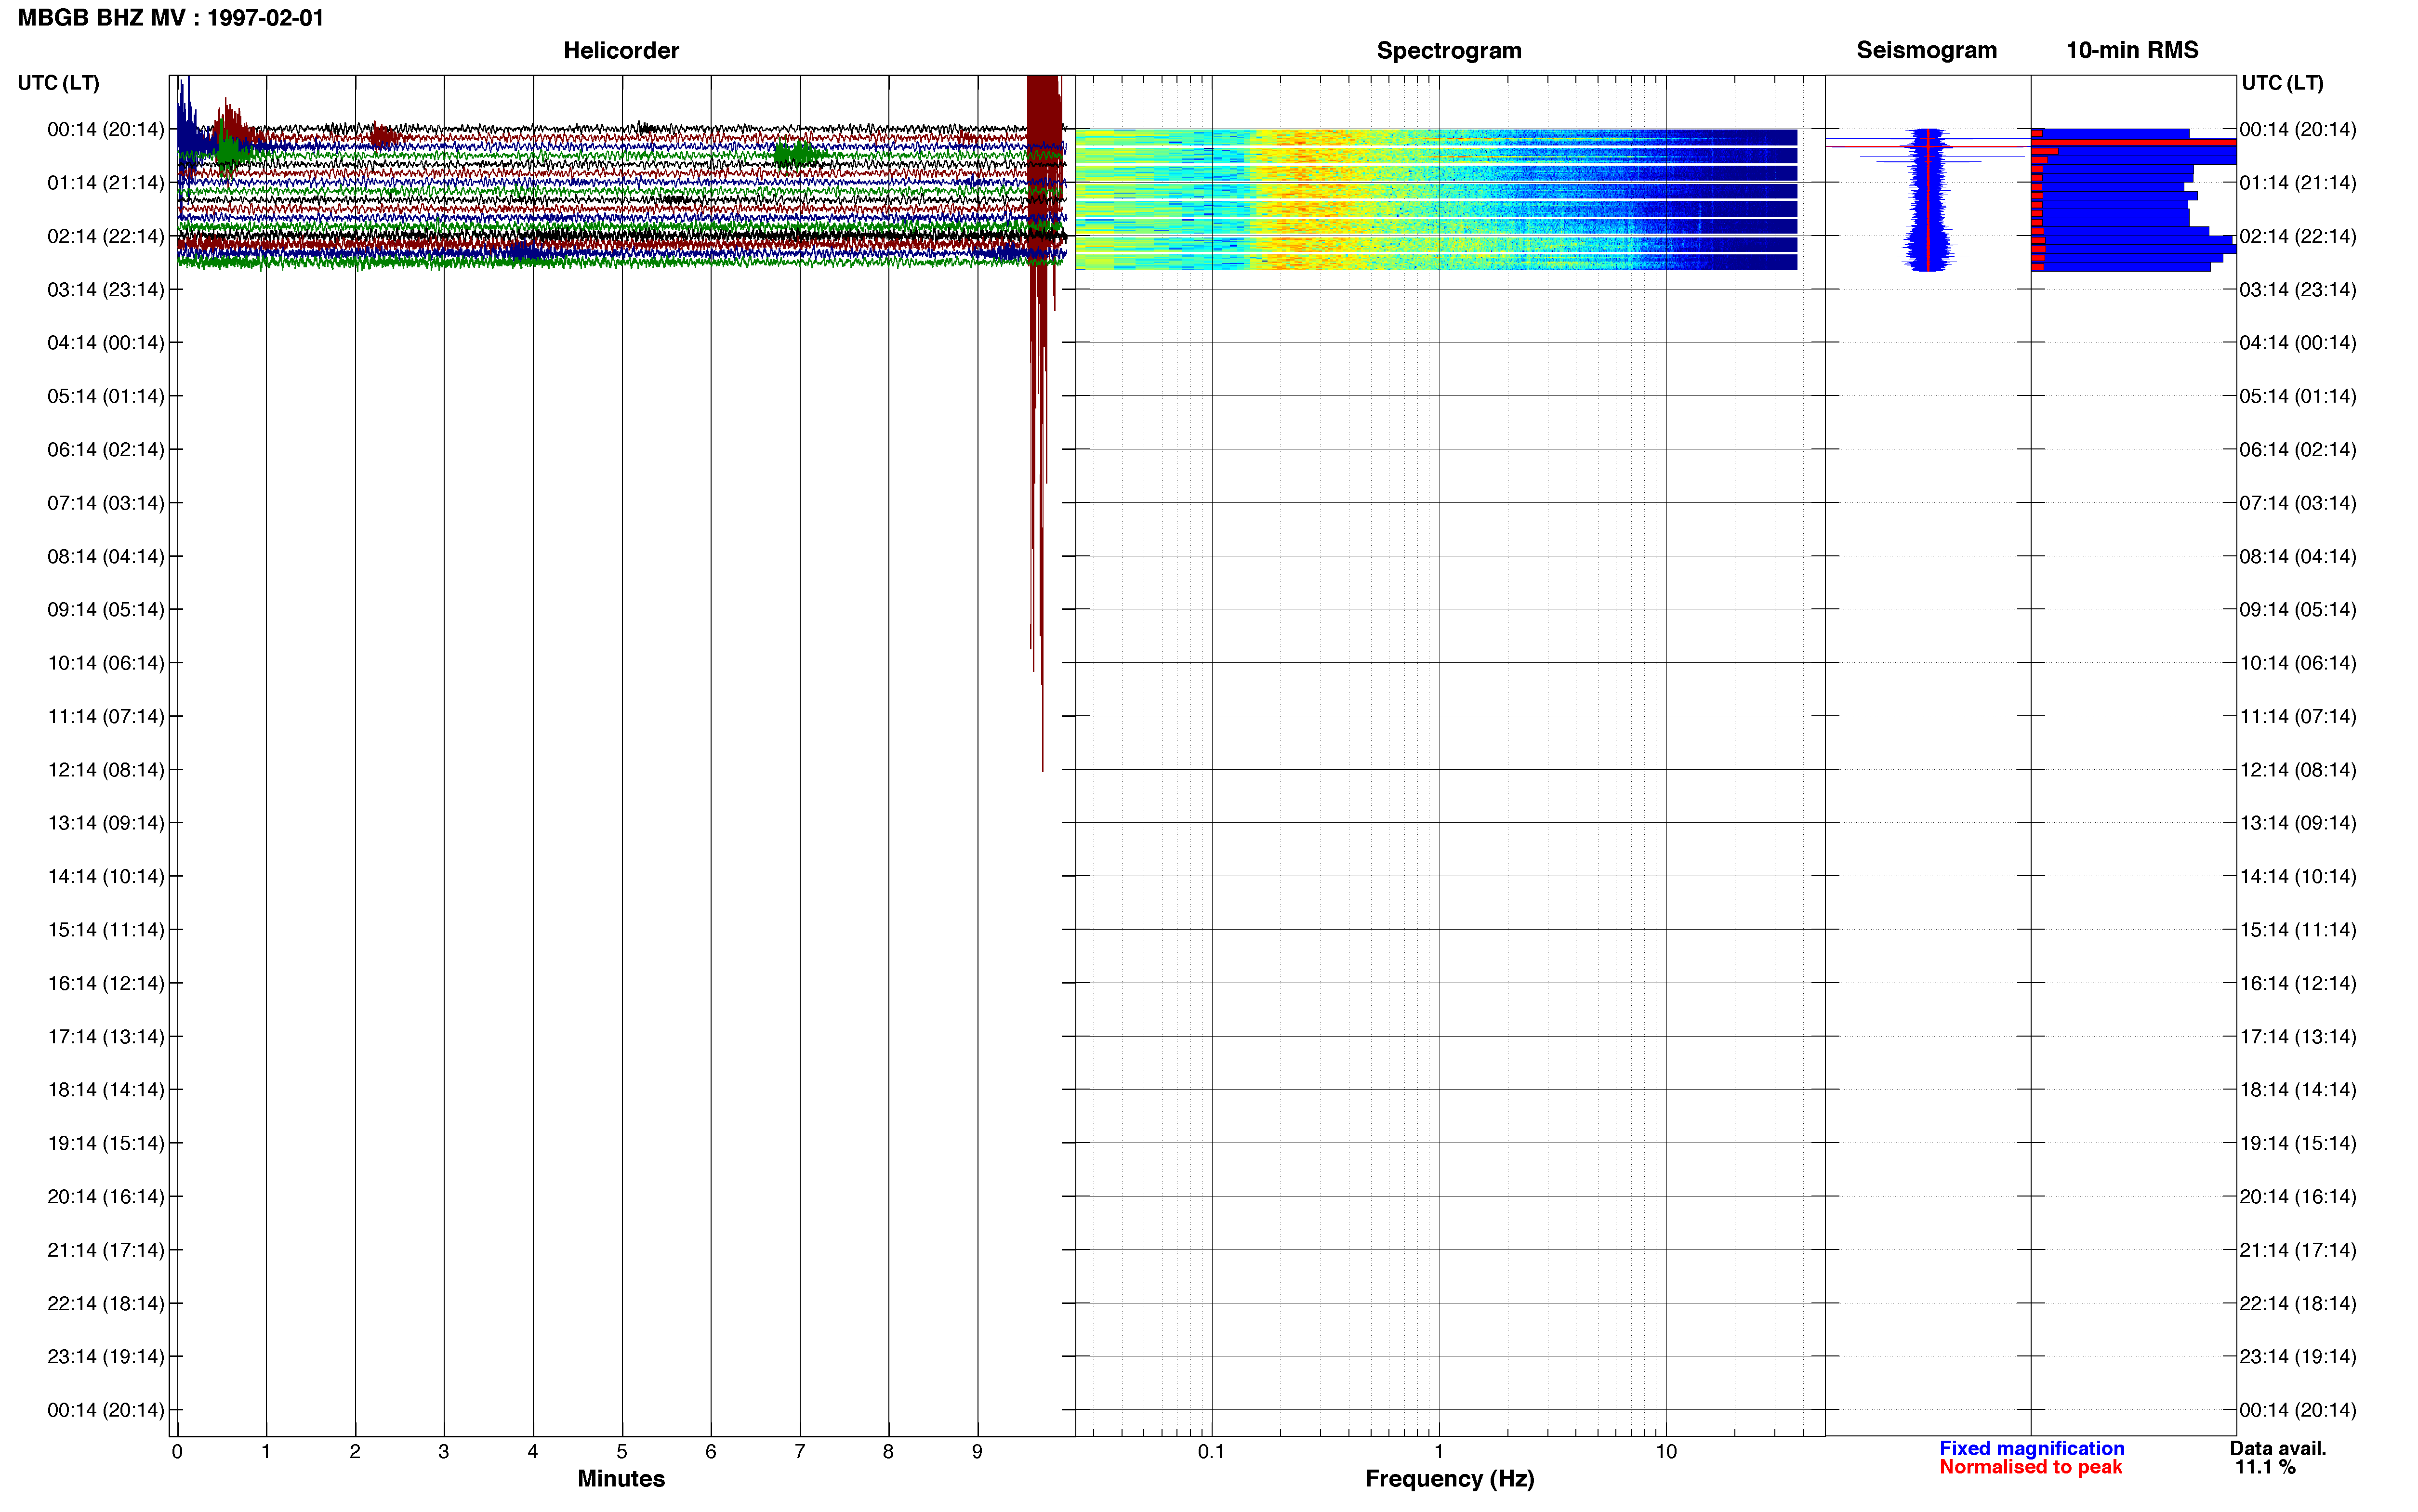Image resolution: width=2418 pixels, height=1512 pixels.
Task: Click the plot title 'MBGB BHZ MV : 1997-02-01'
Action: point(171,18)
